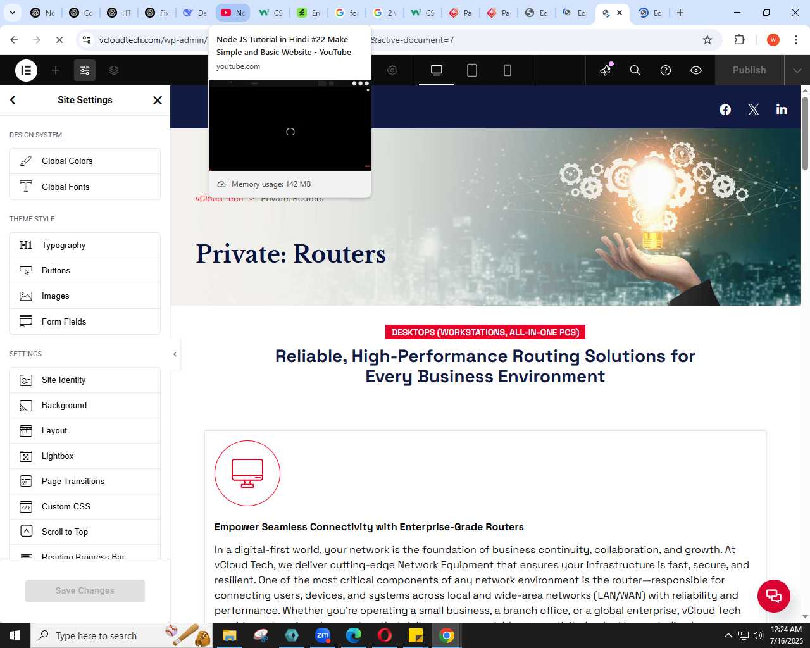Open Chrome extensions puzzle icon
The width and height of the screenshot is (810, 648).
coord(739,40)
